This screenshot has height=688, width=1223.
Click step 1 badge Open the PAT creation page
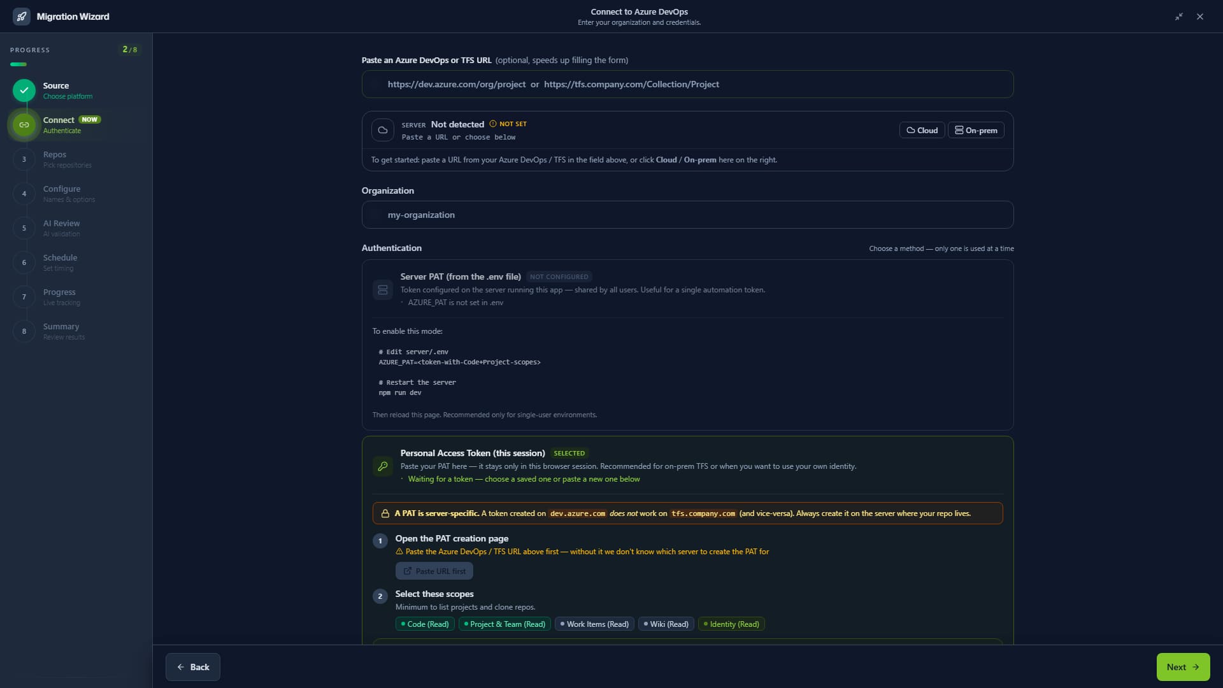[x=380, y=541]
